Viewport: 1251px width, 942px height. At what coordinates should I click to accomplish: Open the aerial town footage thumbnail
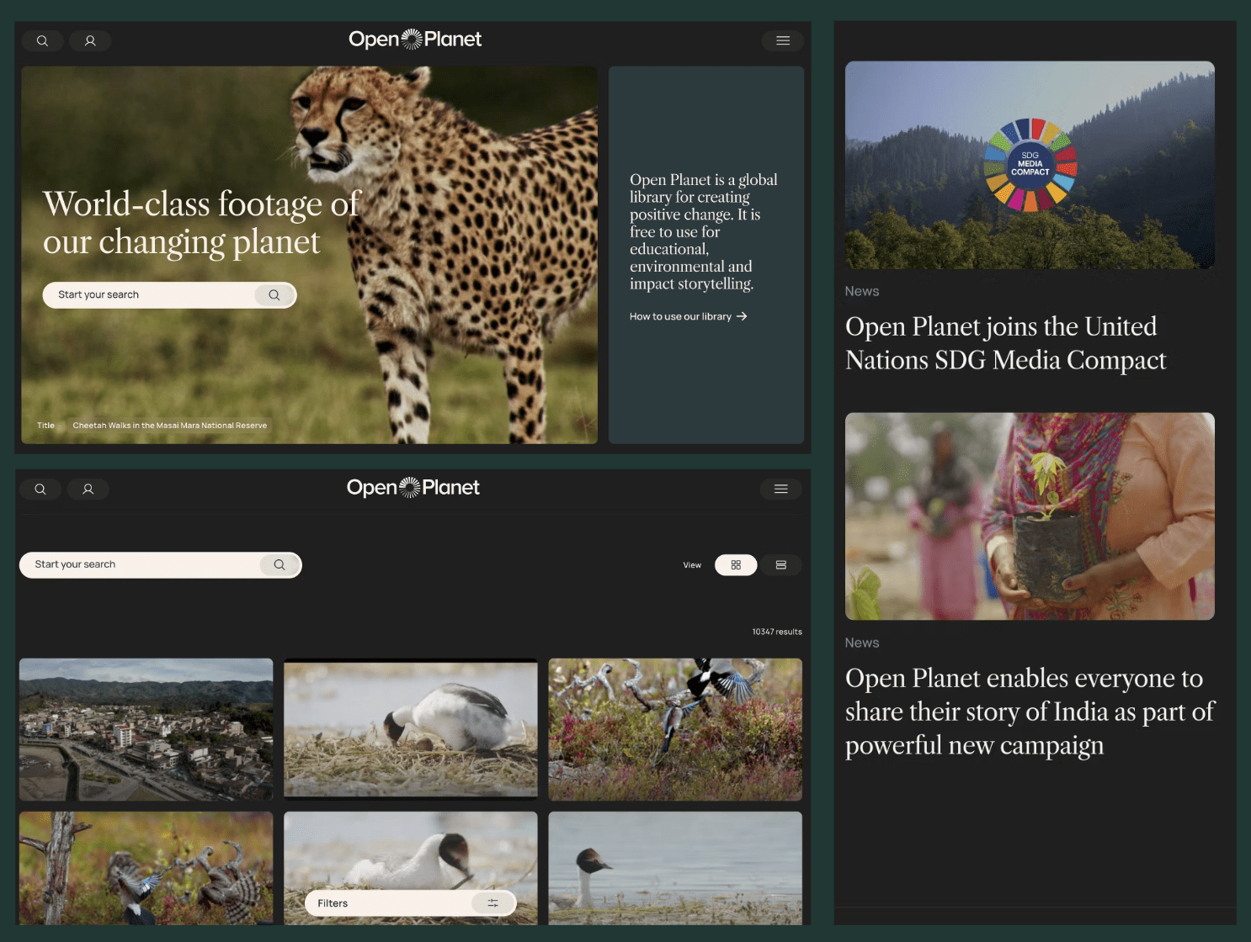146,729
